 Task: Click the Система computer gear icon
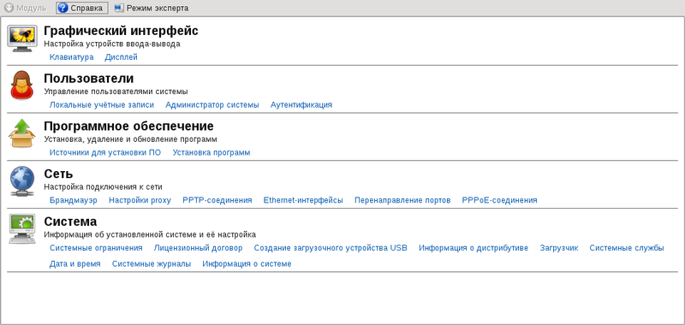point(22,229)
